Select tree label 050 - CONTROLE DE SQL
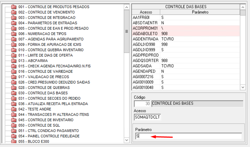Screen dimensions: 250x147 pyautogui.click(x=39, y=125)
